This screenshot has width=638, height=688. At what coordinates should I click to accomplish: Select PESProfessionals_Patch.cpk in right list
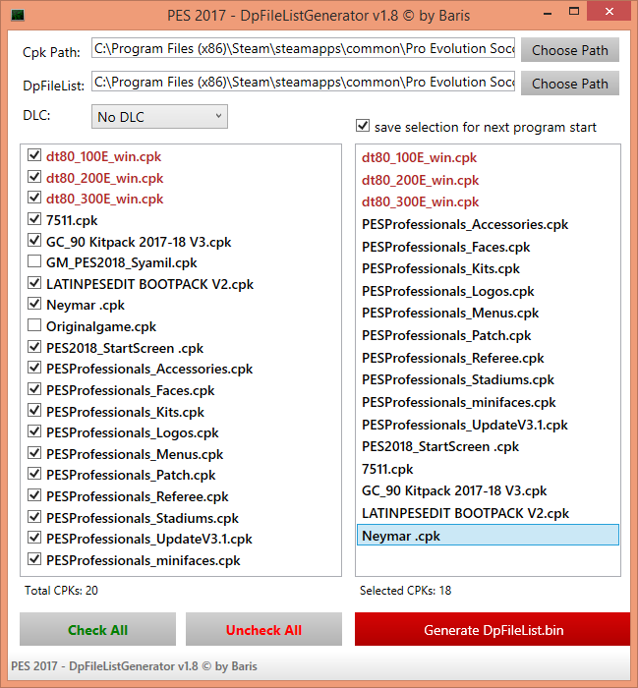pyautogui.click(x=488, y=336)
